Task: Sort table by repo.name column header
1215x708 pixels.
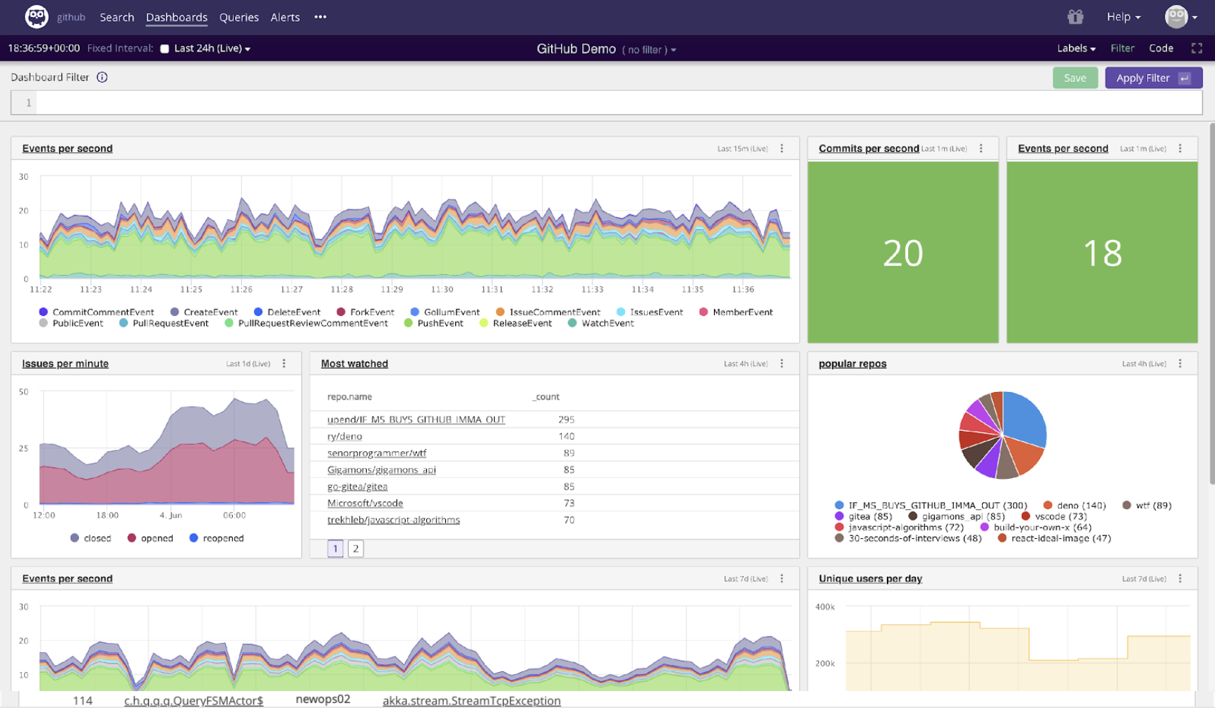Action: (x=349, y=397)
